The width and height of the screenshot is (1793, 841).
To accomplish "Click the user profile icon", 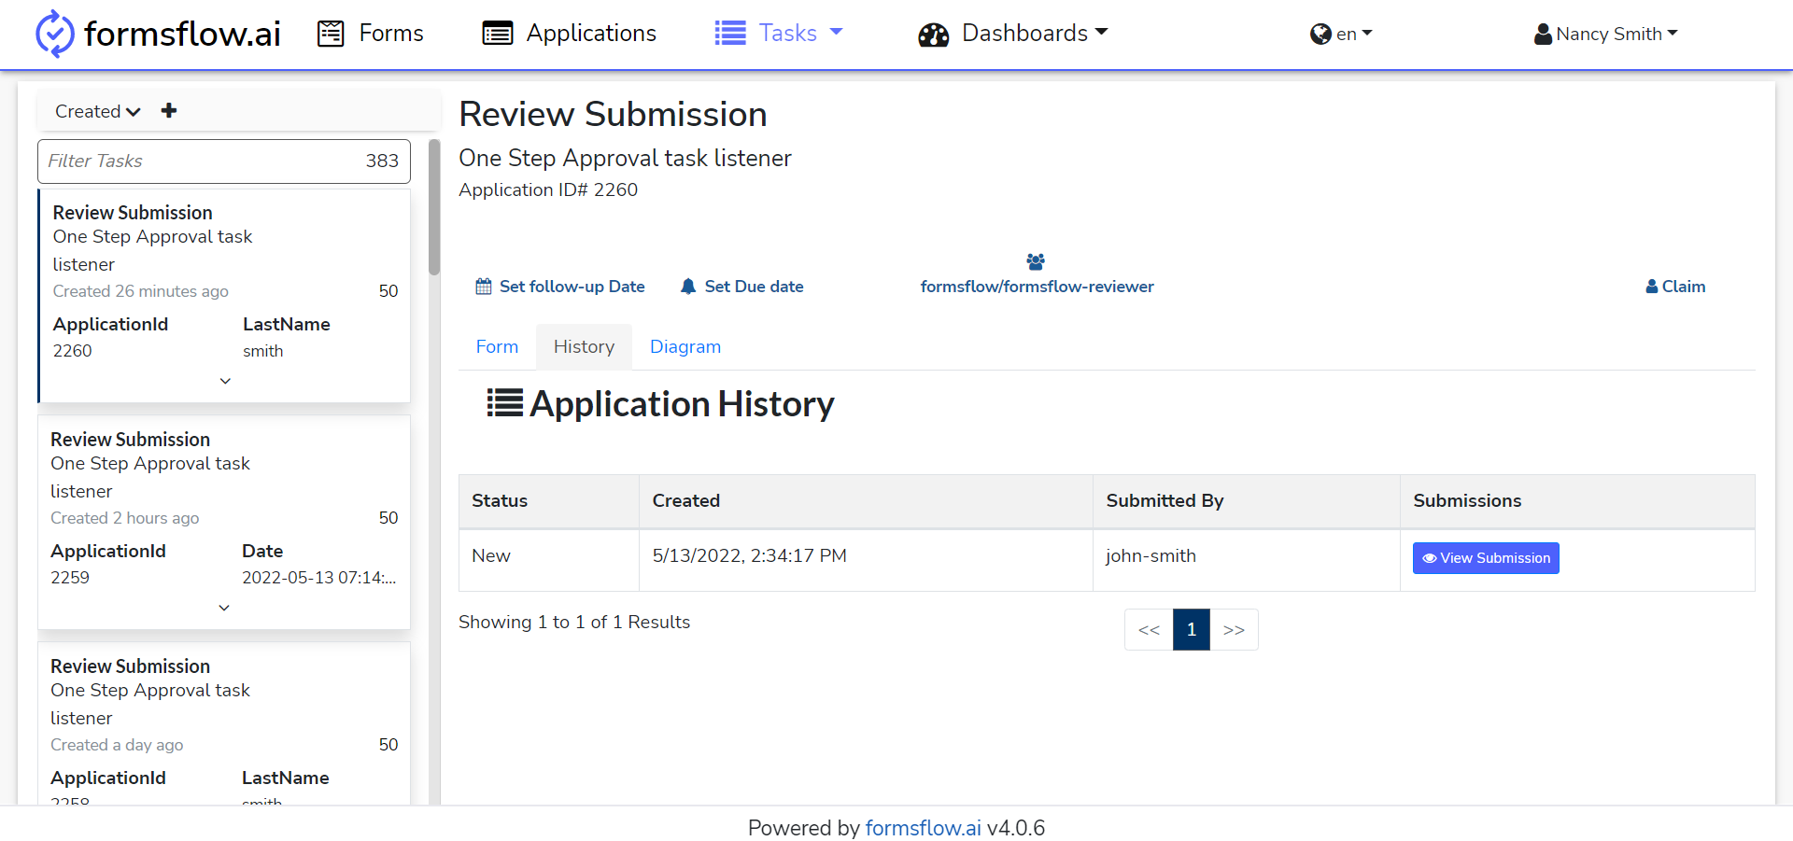I will tap(1543, 35).
